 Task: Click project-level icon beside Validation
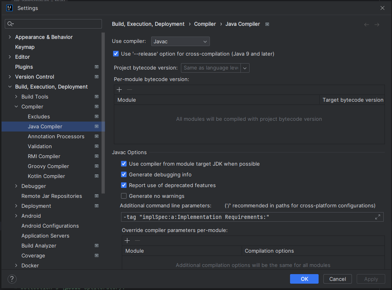[96, 146]
